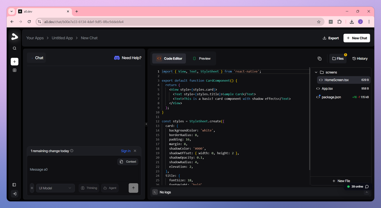
Task: Collapse the screens folder in Files
Action: click(316, 72)
